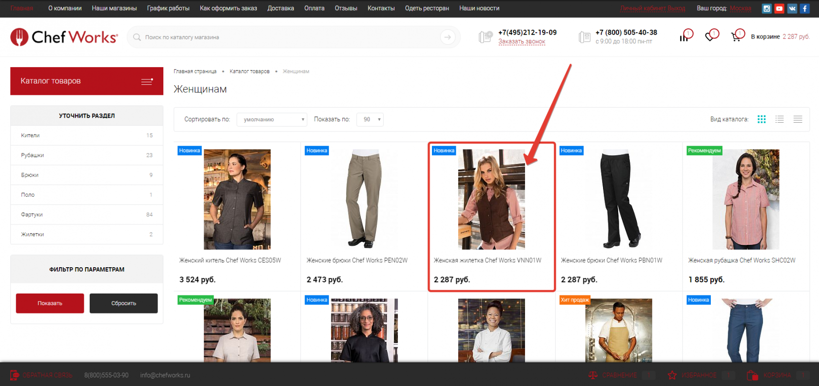Open Женский китель Chef Works CES05W title
The height and width of the screenshot is (386, 819).
[230, 260]
